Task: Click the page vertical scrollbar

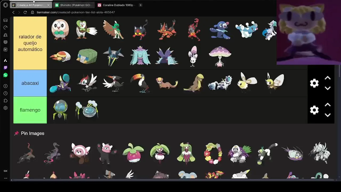Action: coord(339,71)
